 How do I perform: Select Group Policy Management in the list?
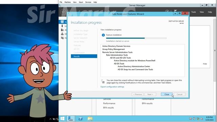tap(114, 49)
